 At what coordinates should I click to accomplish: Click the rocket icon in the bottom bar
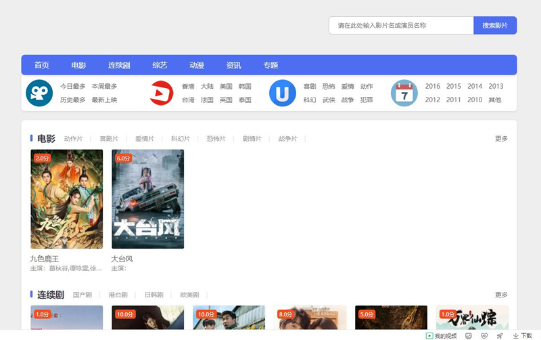[x=500, y=335]
